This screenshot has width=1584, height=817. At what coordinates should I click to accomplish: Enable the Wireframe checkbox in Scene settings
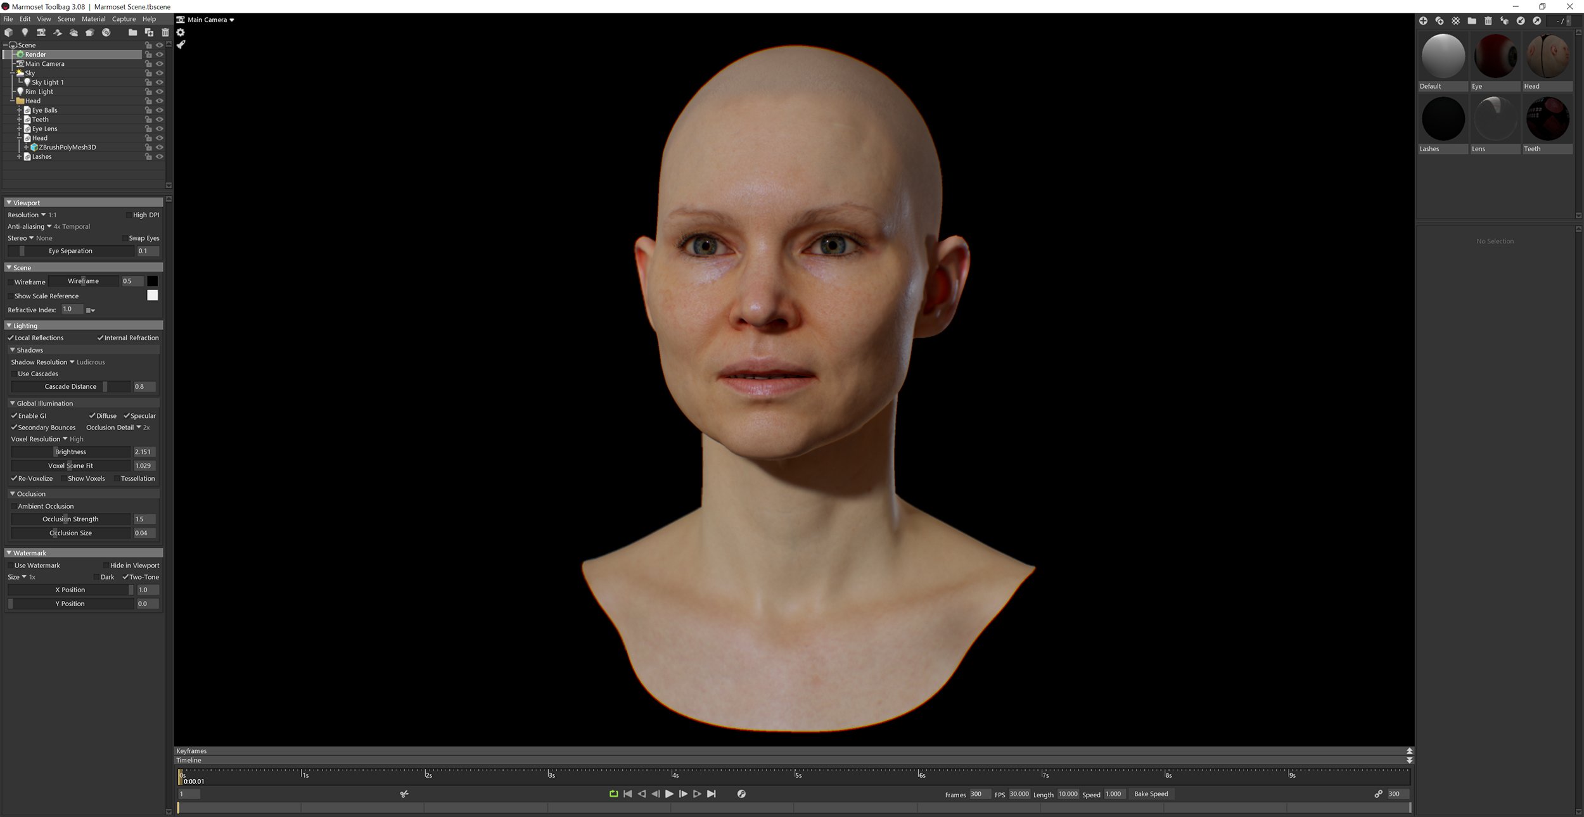(x=10, y=281)
